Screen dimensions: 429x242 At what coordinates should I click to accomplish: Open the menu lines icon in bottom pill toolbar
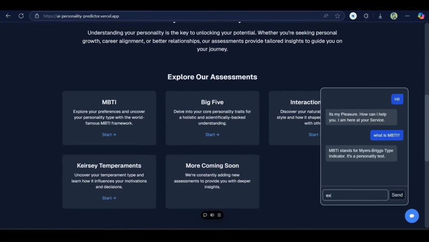(x=219, y=215)
